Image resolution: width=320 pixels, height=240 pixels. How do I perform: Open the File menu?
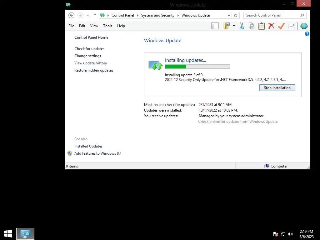pos(71,26)
